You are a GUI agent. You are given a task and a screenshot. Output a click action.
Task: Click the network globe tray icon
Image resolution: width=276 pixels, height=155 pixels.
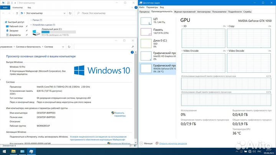[x=250, y=152]
